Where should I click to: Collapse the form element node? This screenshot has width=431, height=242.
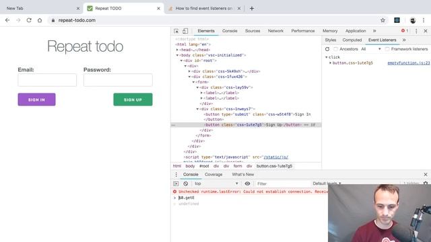[x=193, y=82]
